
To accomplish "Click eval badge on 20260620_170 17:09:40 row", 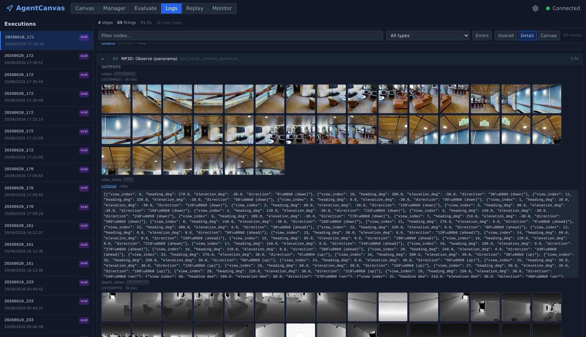I will (x=84, y=188).
